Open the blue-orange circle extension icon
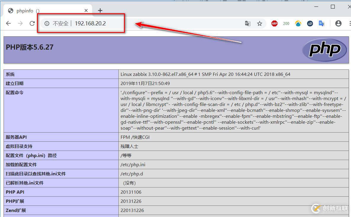Screen dimensions: 351x217 click(298, 23)
